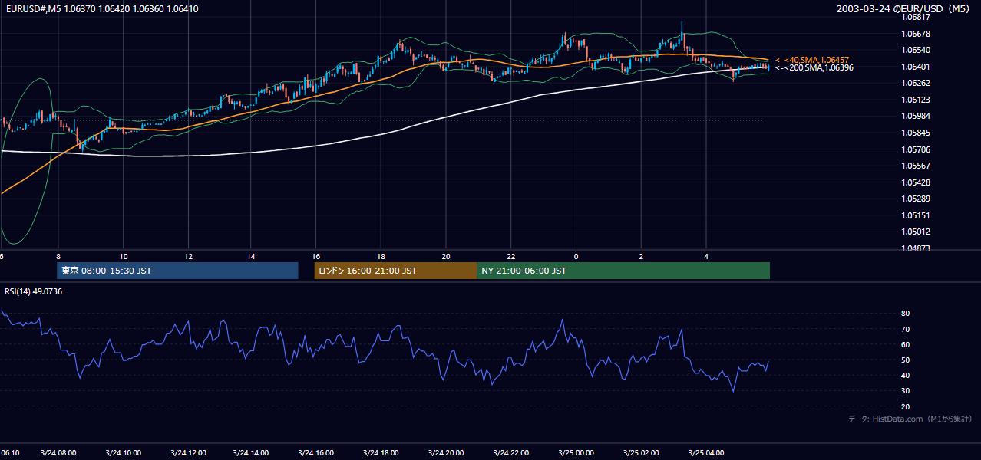981x460 pixels.
Task: Click the 3/24 10:00 time axis label
Action: click(x=123, y=452)
